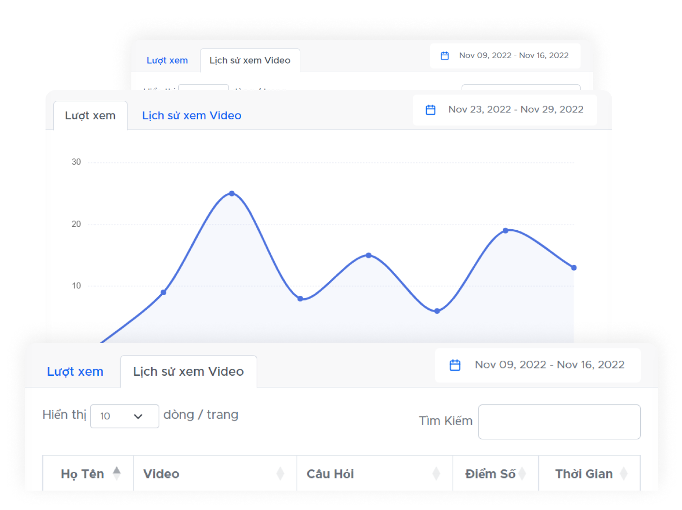The height and width of the screenshot is (510, 682).
Task: Click the sort icon on Câu Hỏi header
Action: click(x=437, y=474)
